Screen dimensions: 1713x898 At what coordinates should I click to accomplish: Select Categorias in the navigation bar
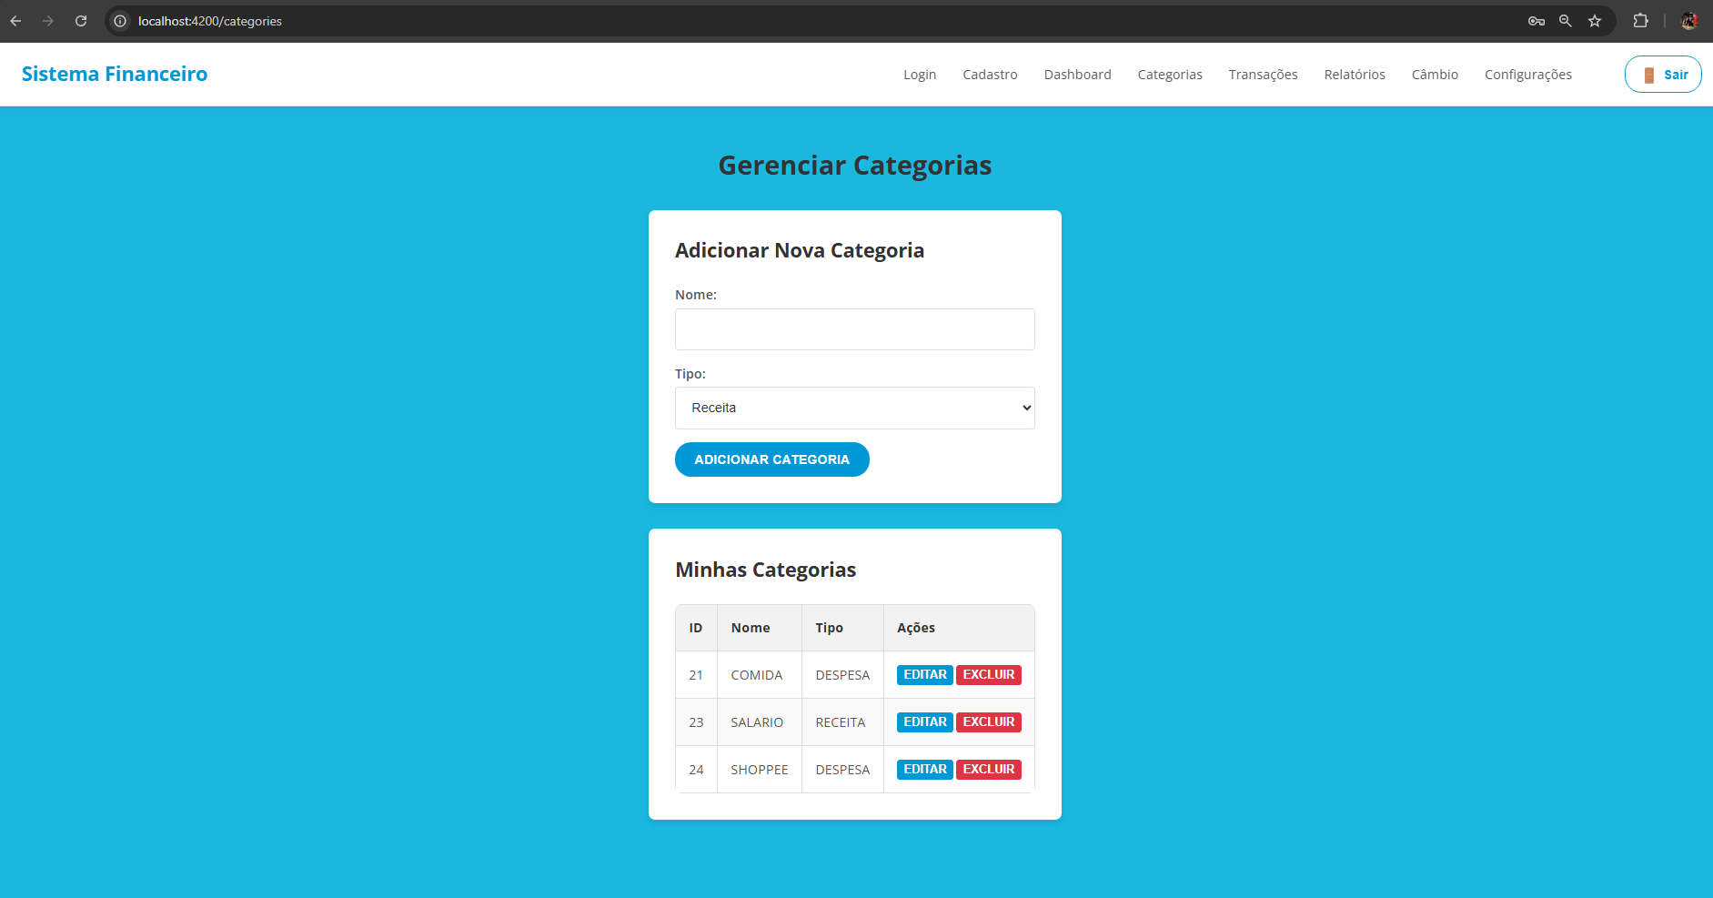point(1170,75)
